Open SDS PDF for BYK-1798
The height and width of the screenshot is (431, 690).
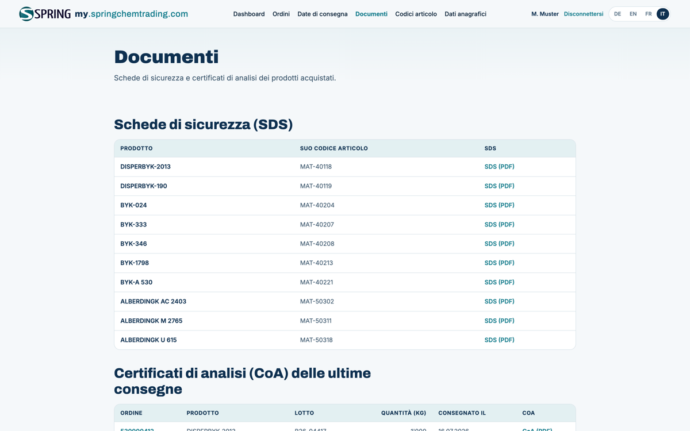(499, 263)
